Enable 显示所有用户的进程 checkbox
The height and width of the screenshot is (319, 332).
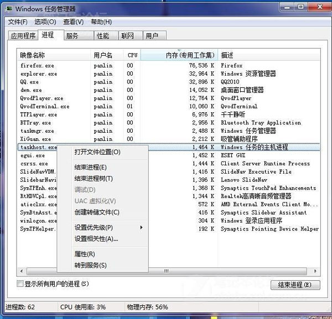(x=20, y=284)
